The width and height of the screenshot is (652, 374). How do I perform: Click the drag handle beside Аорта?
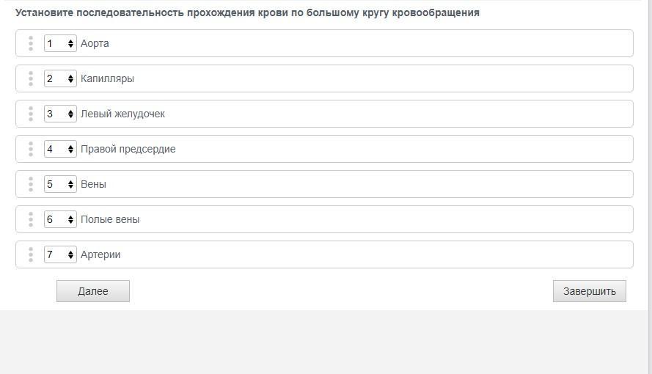point(31,43)
